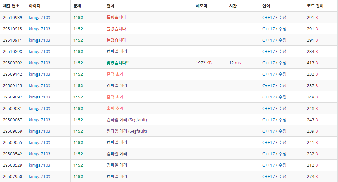The width and height of the screenshot is (338, 182).
Task: Click 1972 KB memory value
Action: [x=204, y=63]
